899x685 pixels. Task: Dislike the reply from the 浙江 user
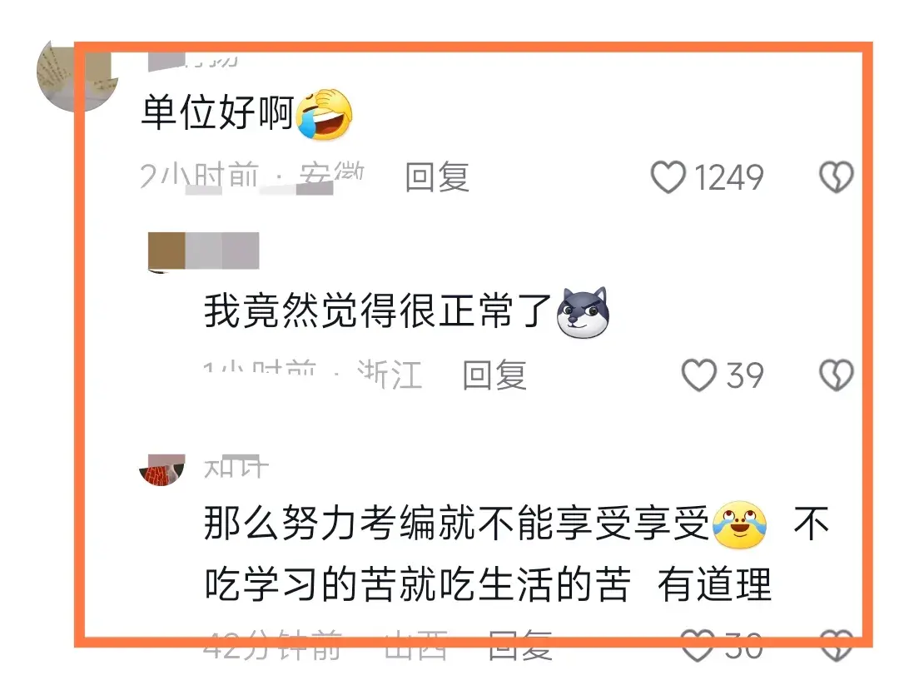pyautogui.click(x=837, y=375)
